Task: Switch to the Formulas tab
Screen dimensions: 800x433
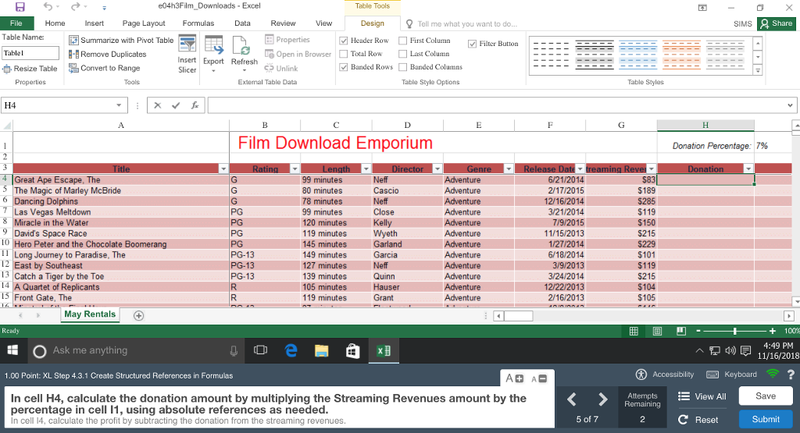Action: pyautogui.click(x=198, y=23)
